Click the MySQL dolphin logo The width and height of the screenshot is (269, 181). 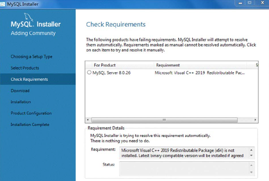tap(28, 17)
